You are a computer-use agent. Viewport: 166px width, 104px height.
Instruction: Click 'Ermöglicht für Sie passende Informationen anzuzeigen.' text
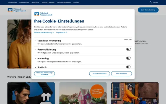pyautogui.click(x=59, y=62)
